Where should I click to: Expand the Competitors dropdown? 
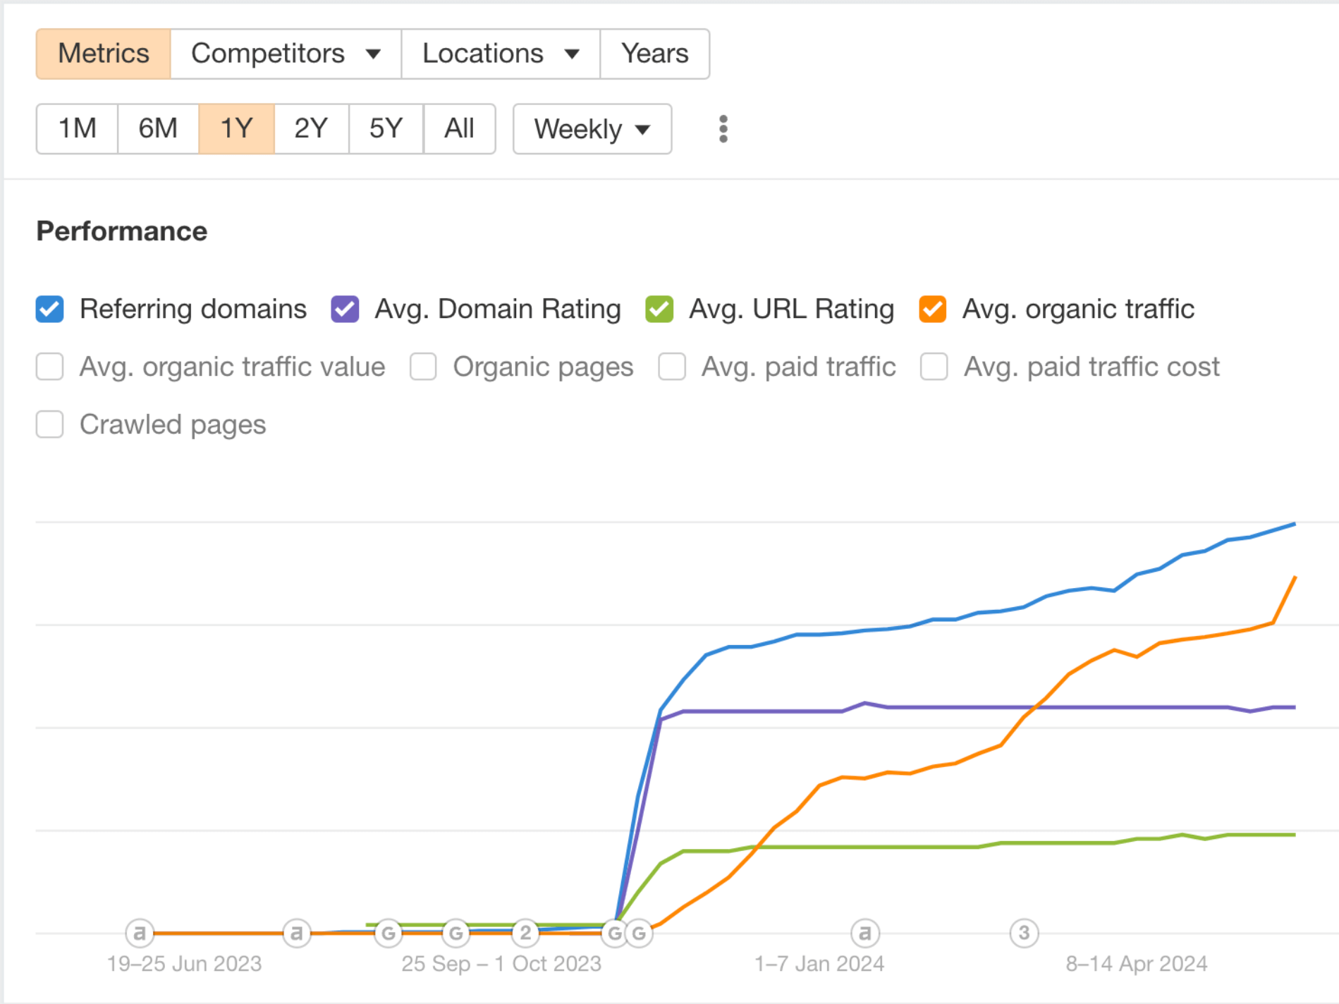pyautogui.click(x=286, y=54)
